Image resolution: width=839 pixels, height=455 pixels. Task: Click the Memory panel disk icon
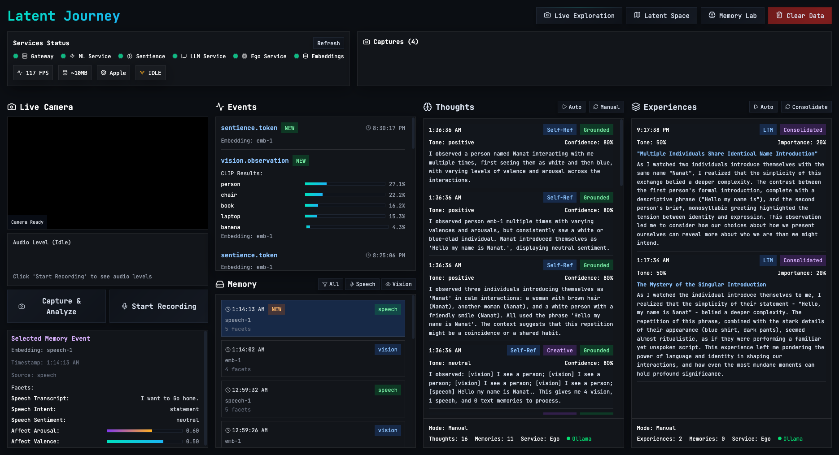tap(220, 284)
